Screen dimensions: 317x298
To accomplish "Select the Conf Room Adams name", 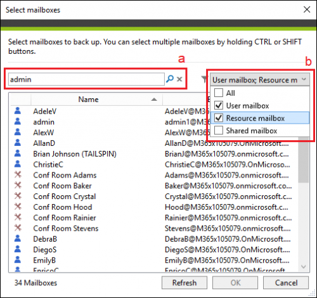I will (65, 175).
